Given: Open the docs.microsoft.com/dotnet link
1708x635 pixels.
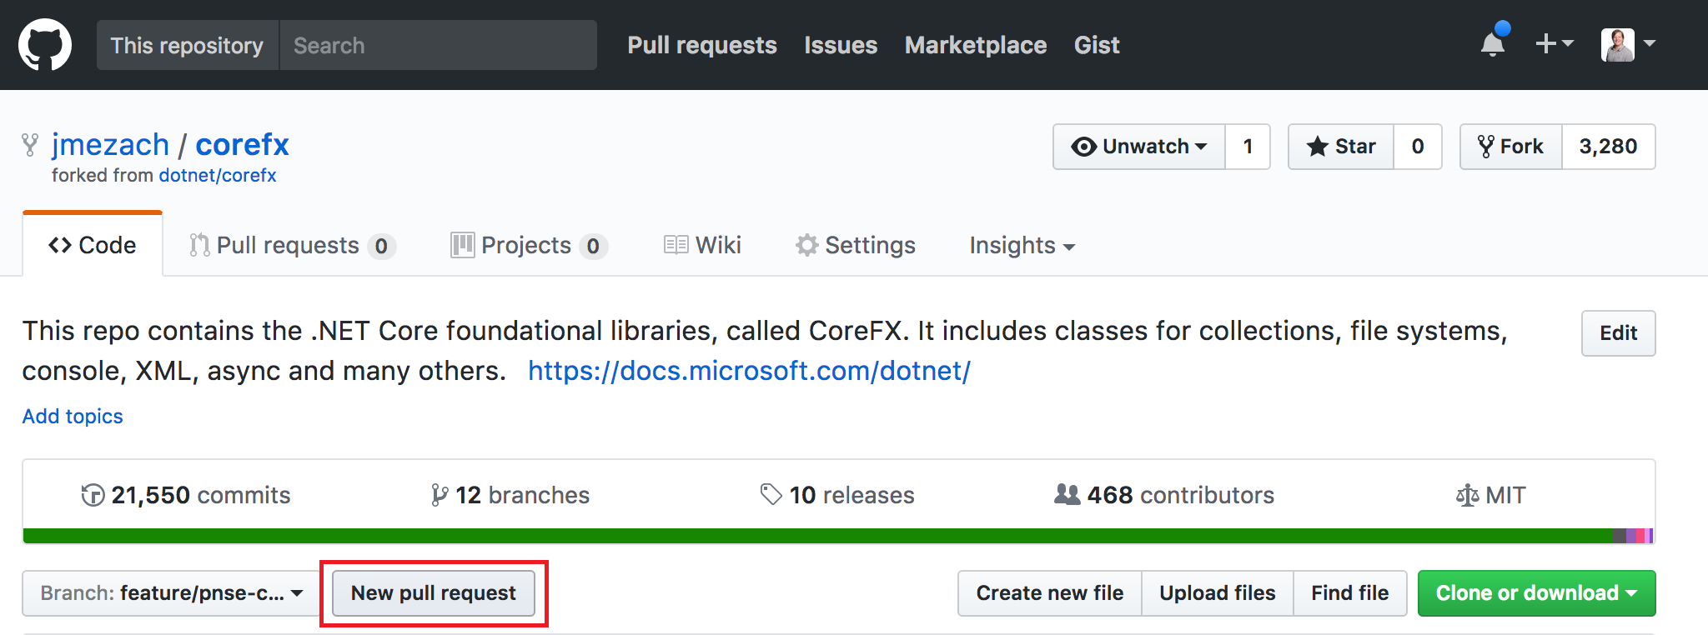Looking at the screenshot, I should (749, 371).
